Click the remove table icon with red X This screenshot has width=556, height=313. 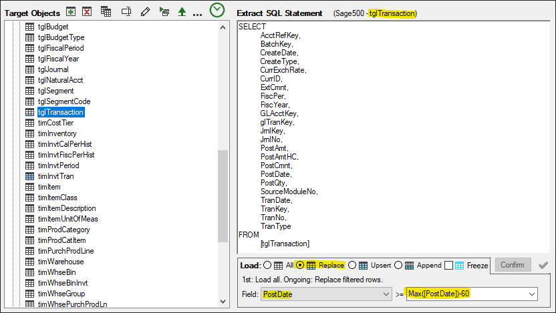point(87,12)
